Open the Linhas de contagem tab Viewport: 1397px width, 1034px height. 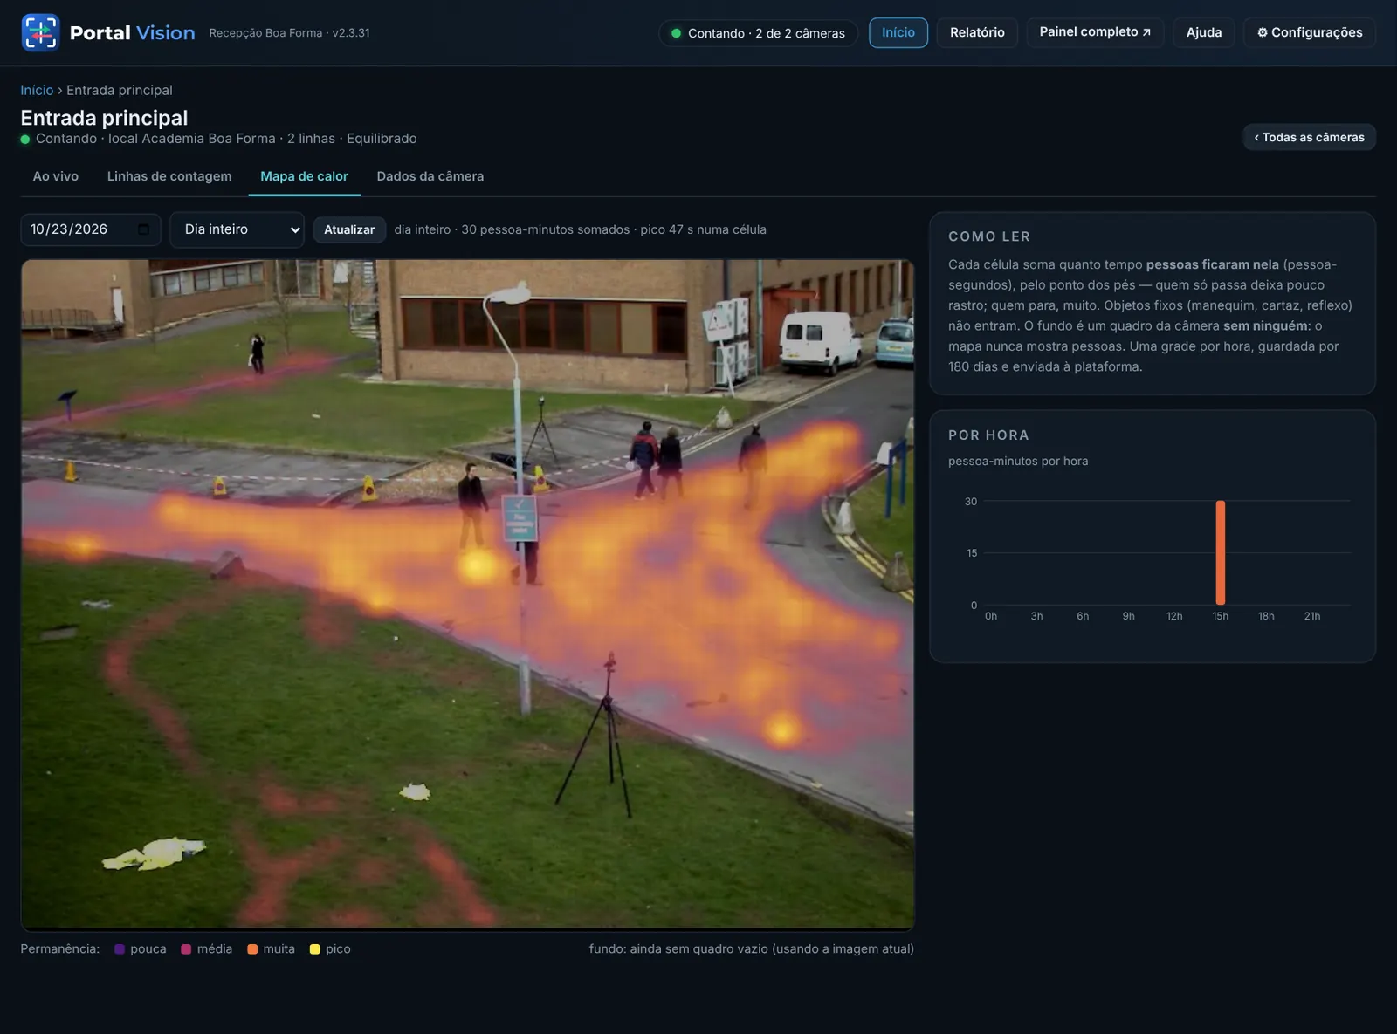coord(169,176)
